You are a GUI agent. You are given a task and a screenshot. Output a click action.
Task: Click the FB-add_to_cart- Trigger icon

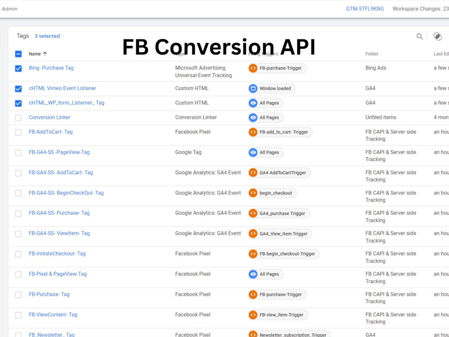pos(253,132)
